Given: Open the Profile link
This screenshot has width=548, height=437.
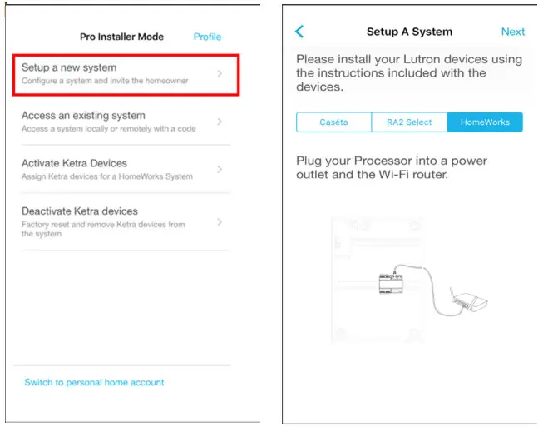Looking at the screenshot, I should pyautogui.click(x=207, y=37).
